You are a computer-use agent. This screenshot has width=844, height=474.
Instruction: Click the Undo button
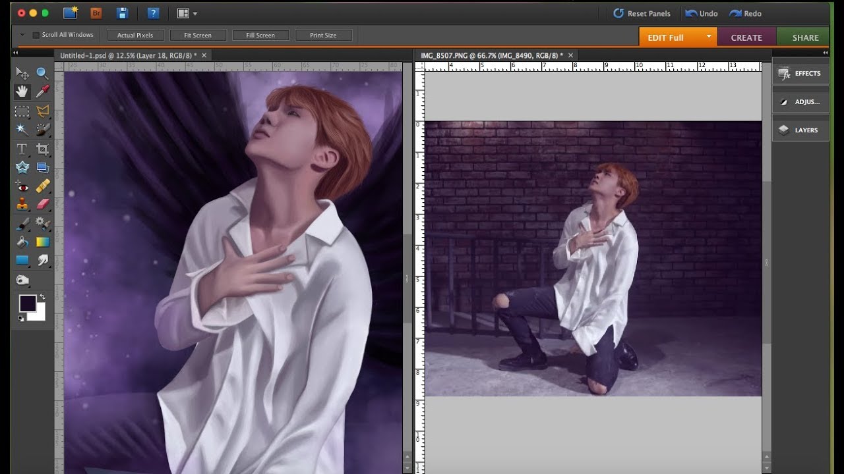702,13
